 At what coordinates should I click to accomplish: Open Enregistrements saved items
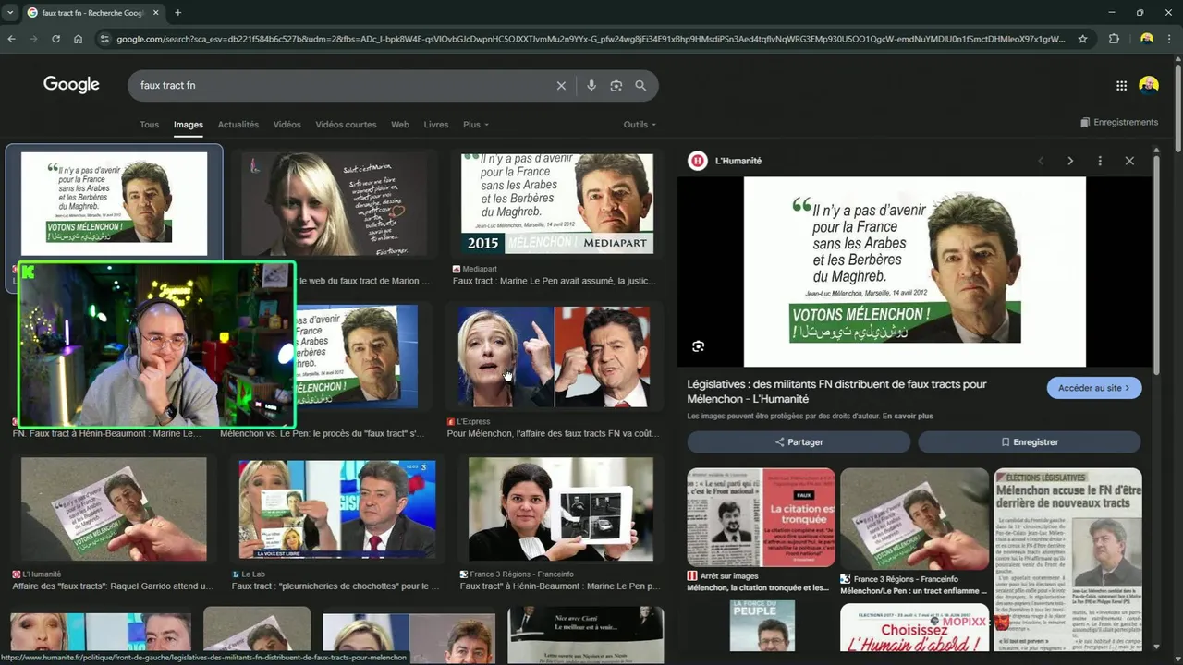point(1118,122)
